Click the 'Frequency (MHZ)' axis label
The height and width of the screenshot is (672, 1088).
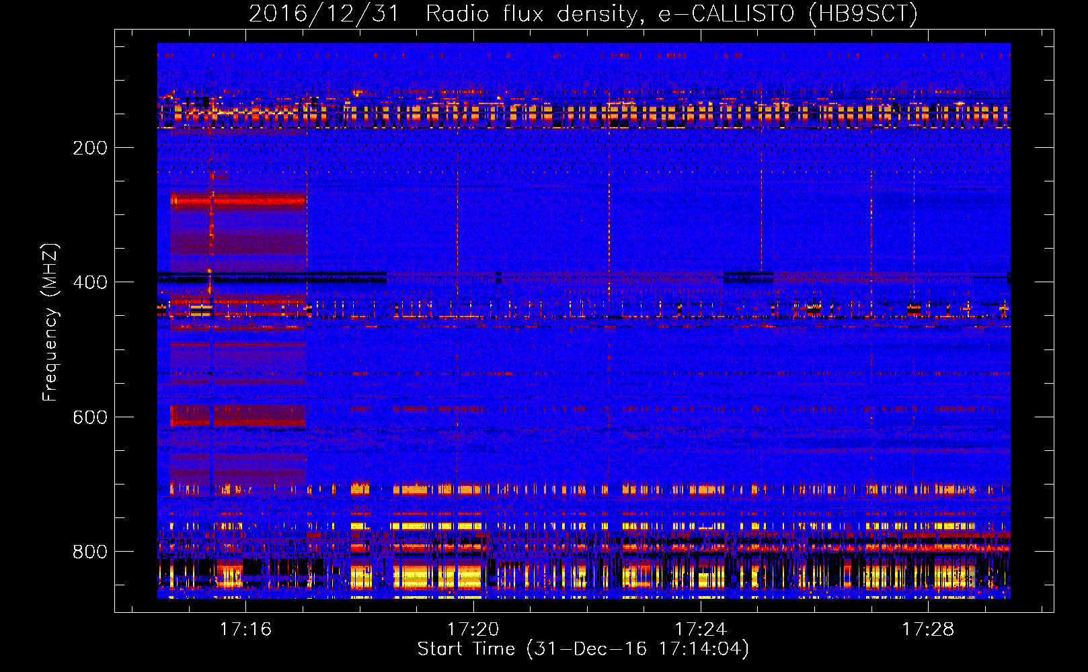coord(50,323)
